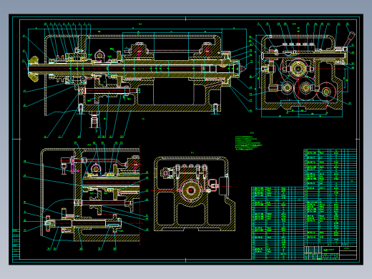
Task: Select the revision strip on the left border
Action: click(x=16, y=244)
